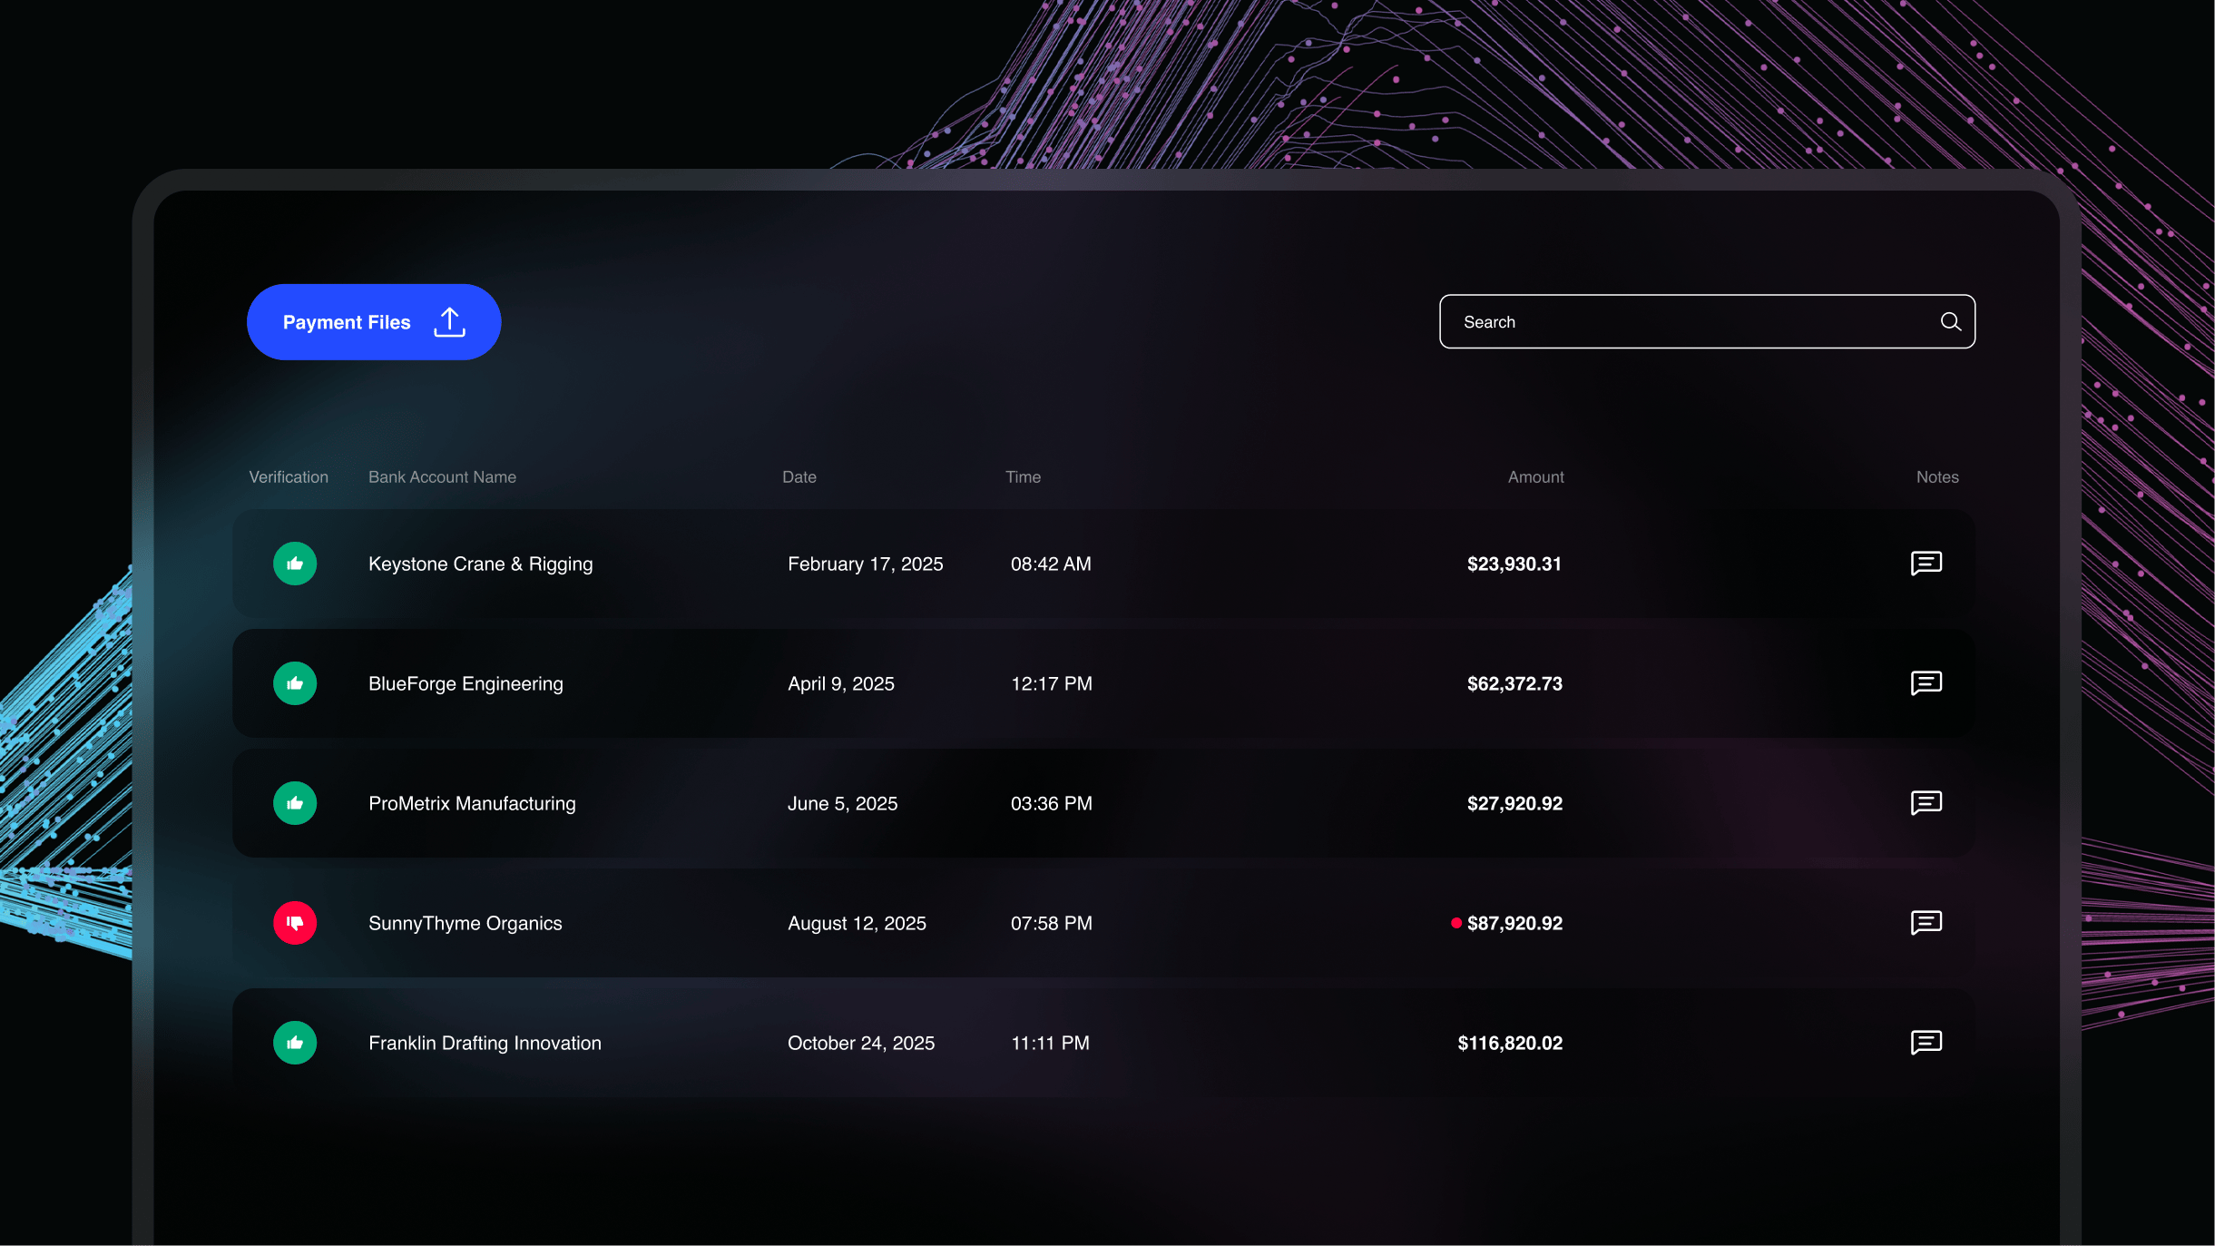Click the Date column header
Image resolution: width=2215 pixels, height=1246 pixels.
tap(799, 477)
